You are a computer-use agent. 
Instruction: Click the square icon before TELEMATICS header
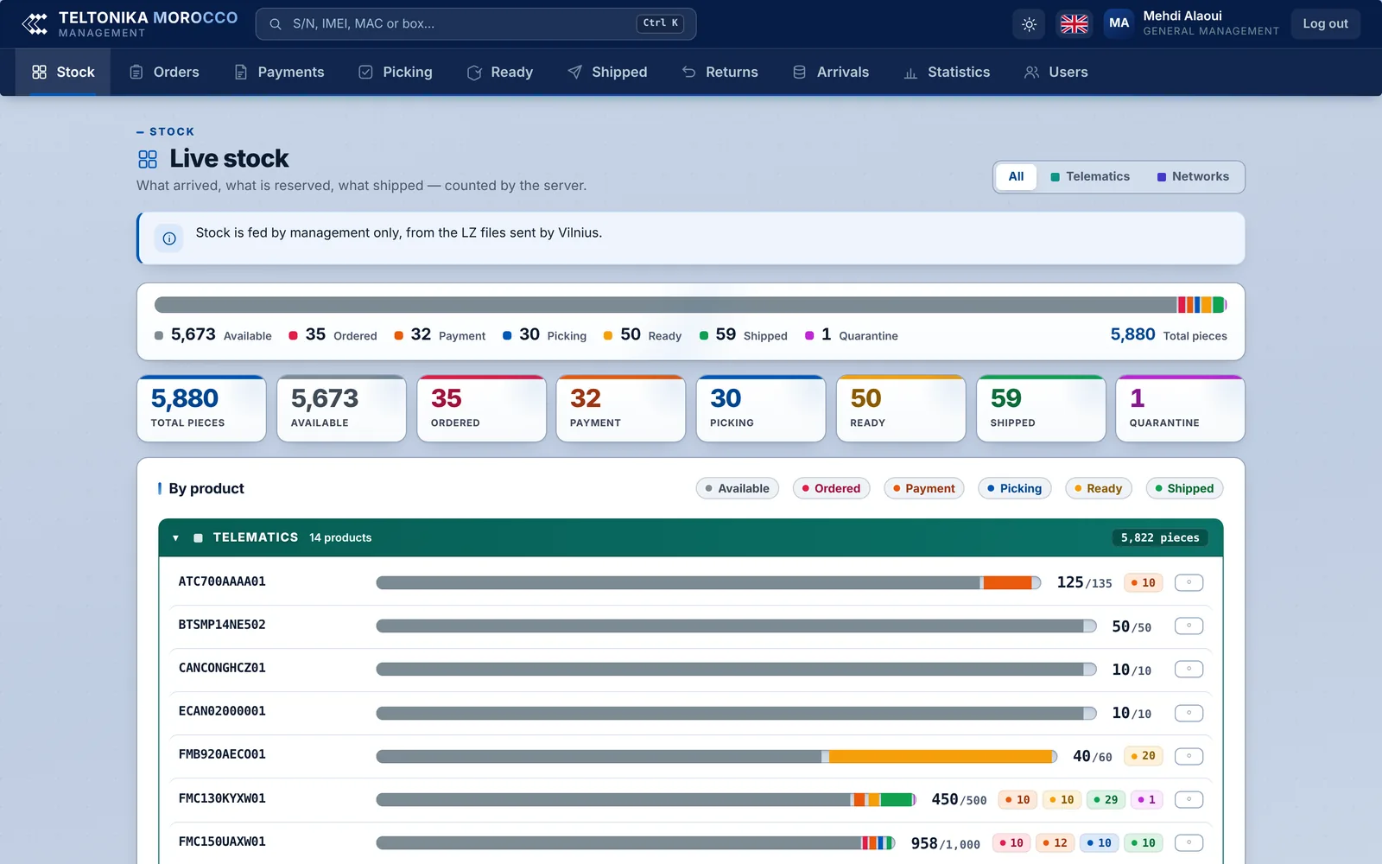point(198,538)
